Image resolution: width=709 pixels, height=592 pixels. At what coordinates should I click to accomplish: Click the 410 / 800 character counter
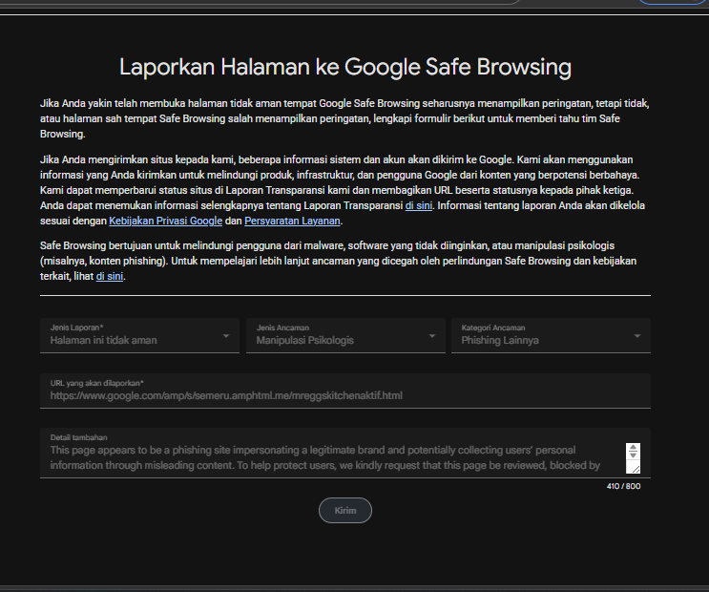click(x=623, y=486)
